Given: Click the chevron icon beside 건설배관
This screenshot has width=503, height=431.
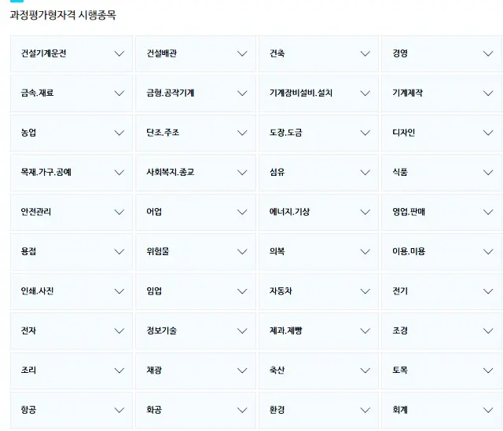Looking at the screenshot, I should 242,54.
